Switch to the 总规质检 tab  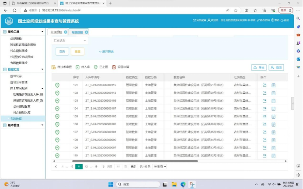coord(56,32)
